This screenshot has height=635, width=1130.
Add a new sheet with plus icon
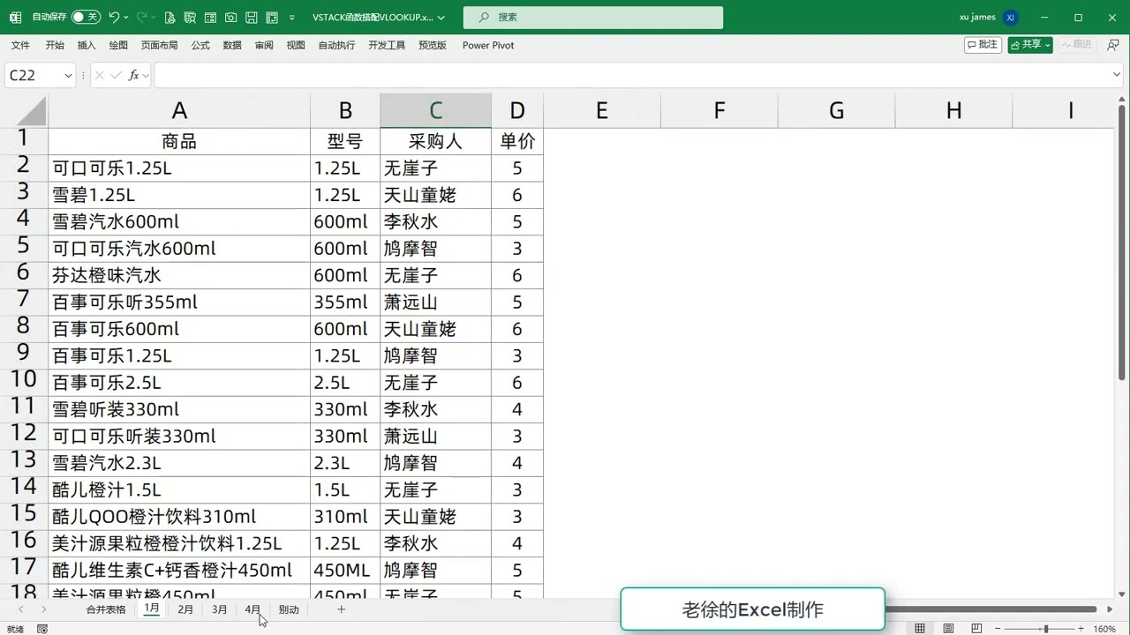tap(341, 609)
